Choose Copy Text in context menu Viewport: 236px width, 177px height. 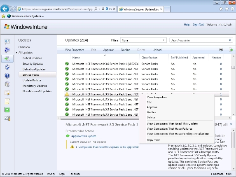tap(153, 140)
